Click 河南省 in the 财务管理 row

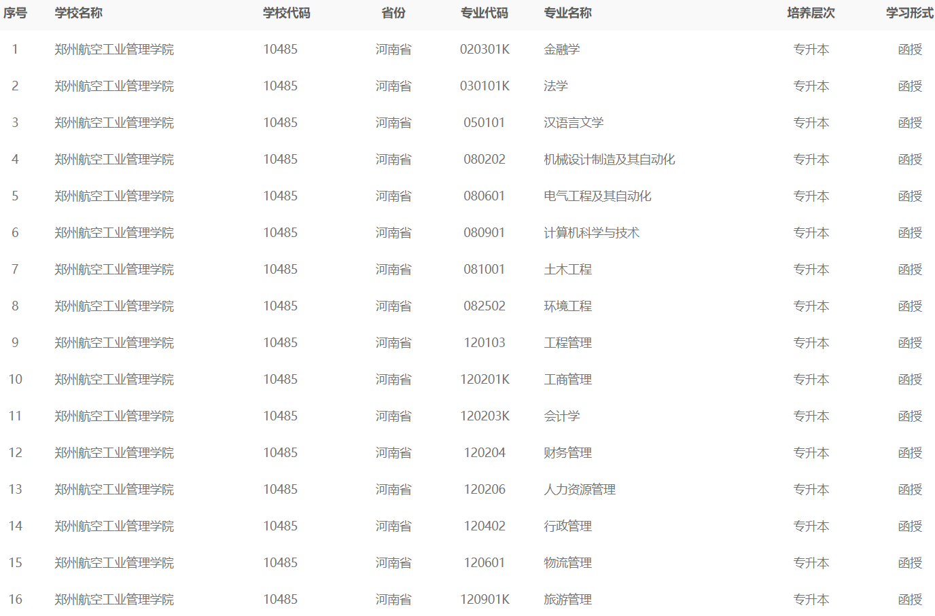[393, 453]
